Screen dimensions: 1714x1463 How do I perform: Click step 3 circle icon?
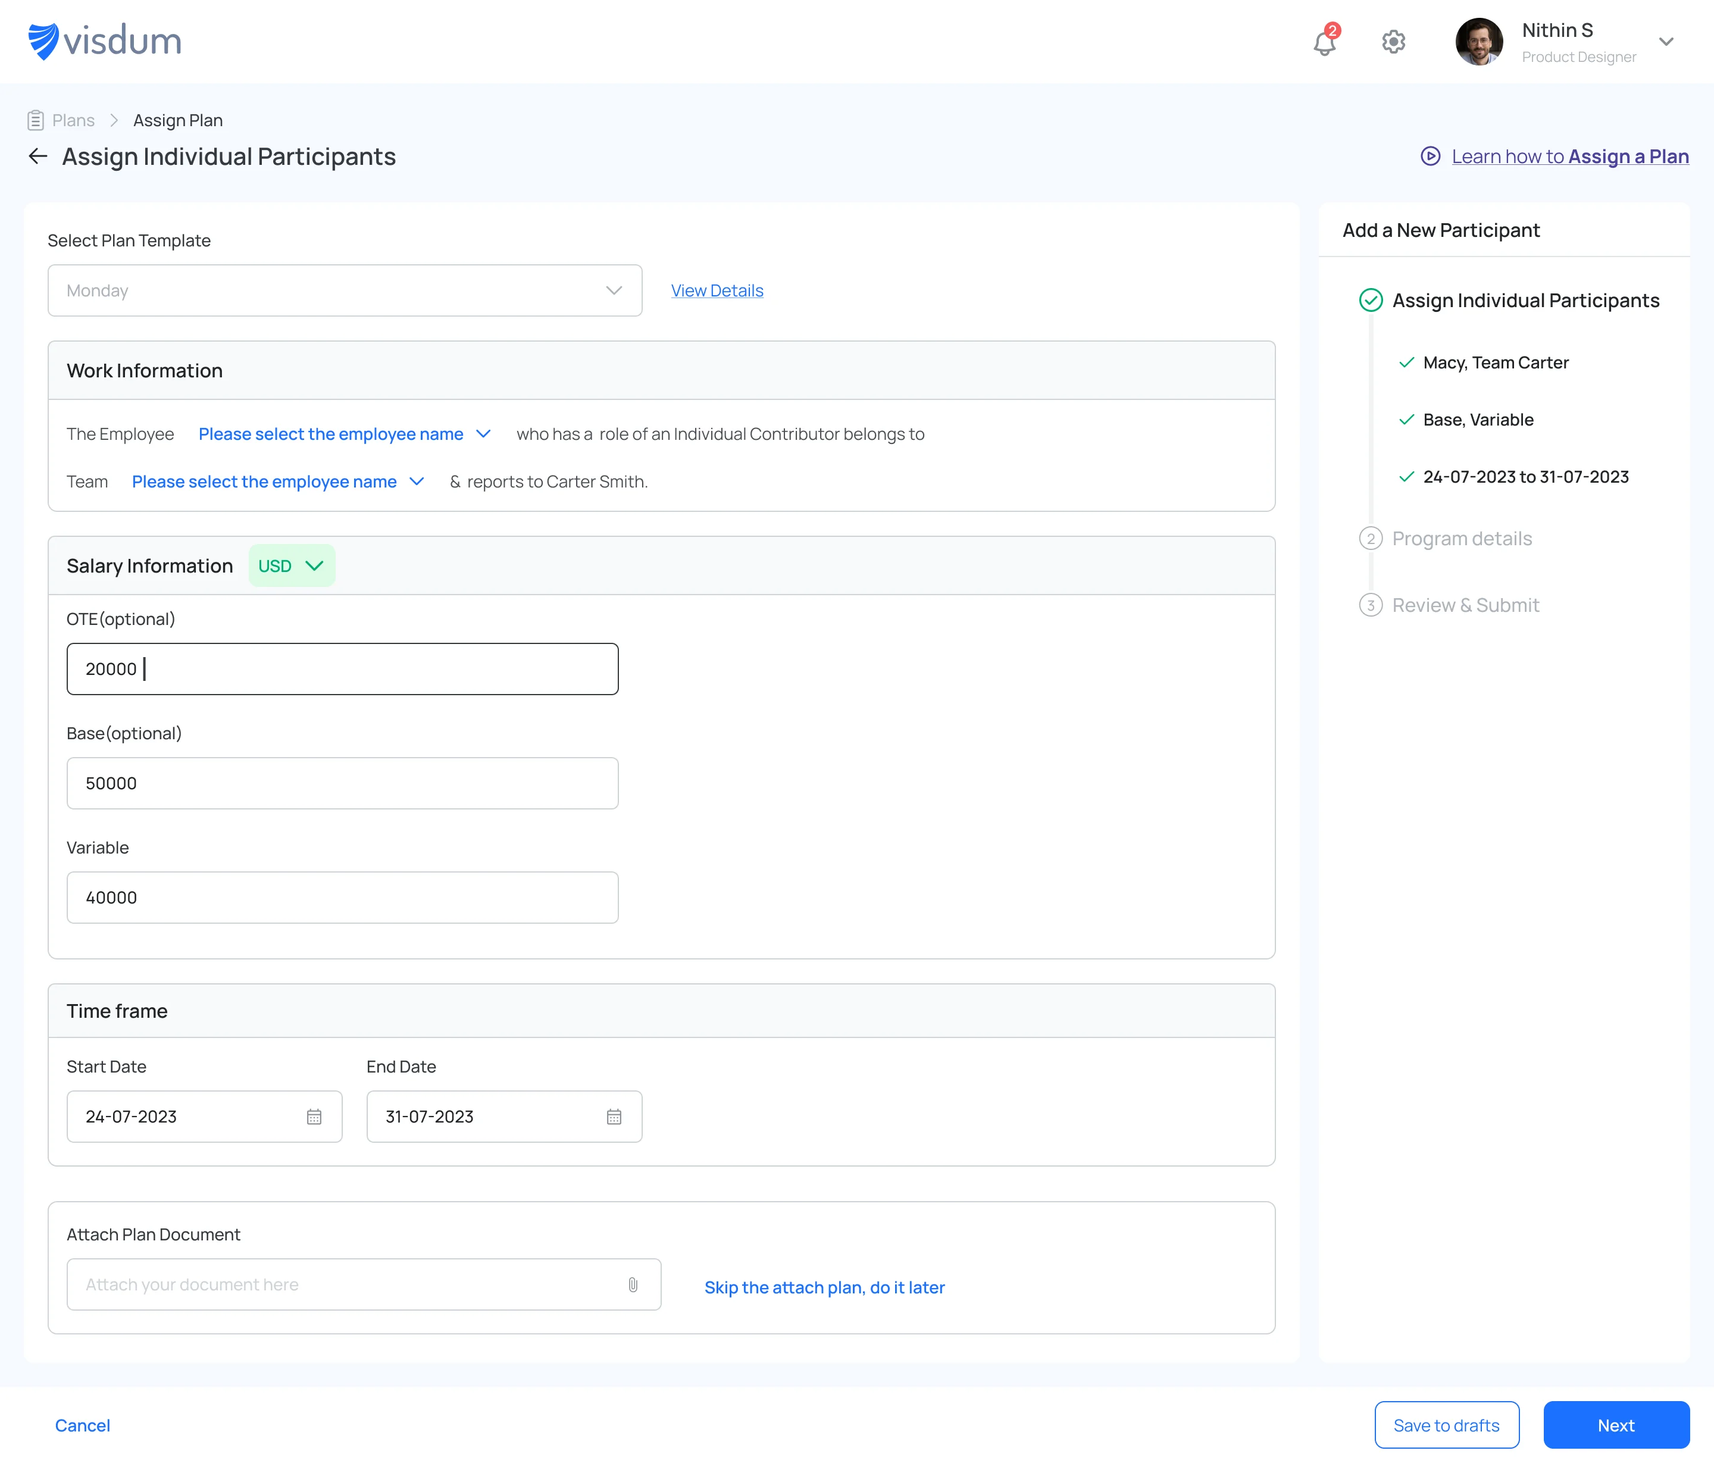(x=1371, y=605)
